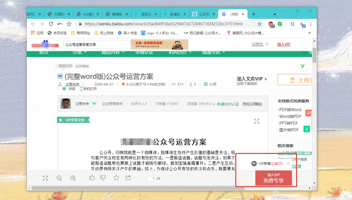Open the 图片转PDF conversion service
The height and width of the screenshot is (200, 352).
point(289,130)
